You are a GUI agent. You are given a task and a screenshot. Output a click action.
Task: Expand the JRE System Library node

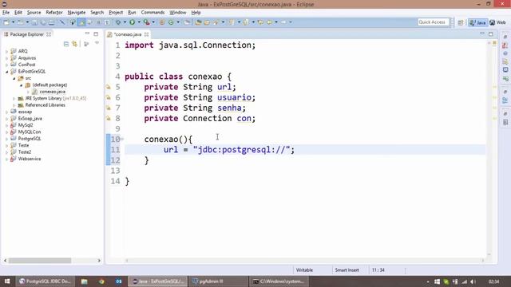pos(14,98)
